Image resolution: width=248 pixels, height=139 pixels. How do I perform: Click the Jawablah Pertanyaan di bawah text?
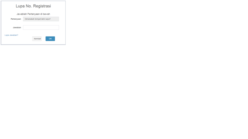(33, 14)
